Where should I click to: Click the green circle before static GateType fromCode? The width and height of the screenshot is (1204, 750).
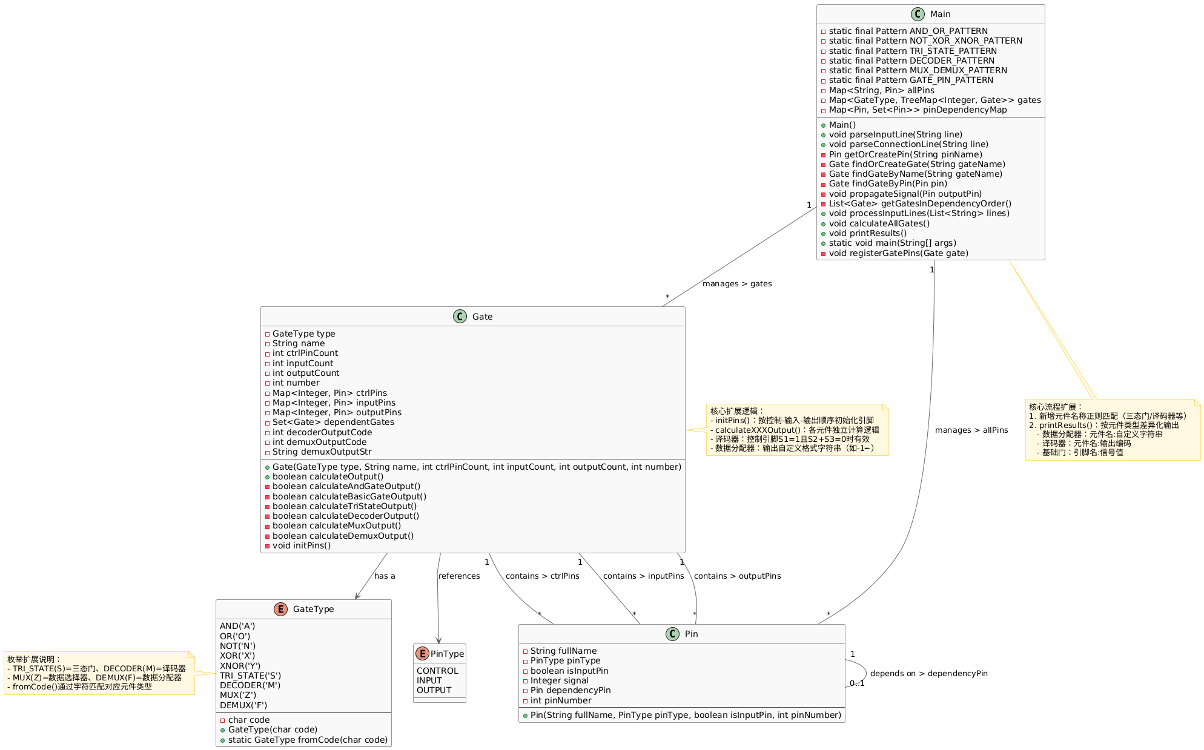(x=223, y=740)
